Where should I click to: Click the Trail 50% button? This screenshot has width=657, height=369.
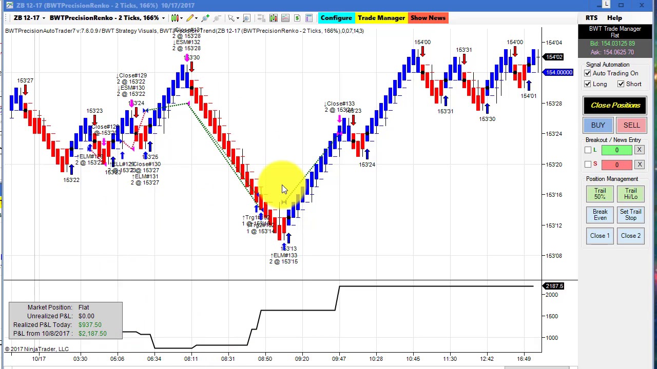pyautogui.click(x=600, y=193)
